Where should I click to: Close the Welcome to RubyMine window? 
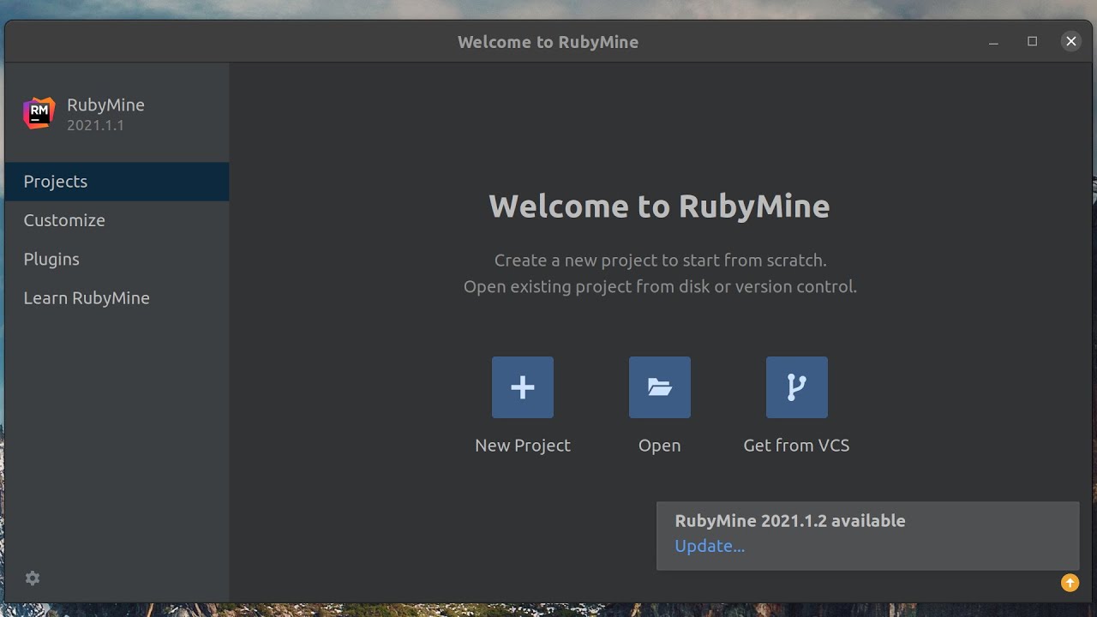[1070, 41]
